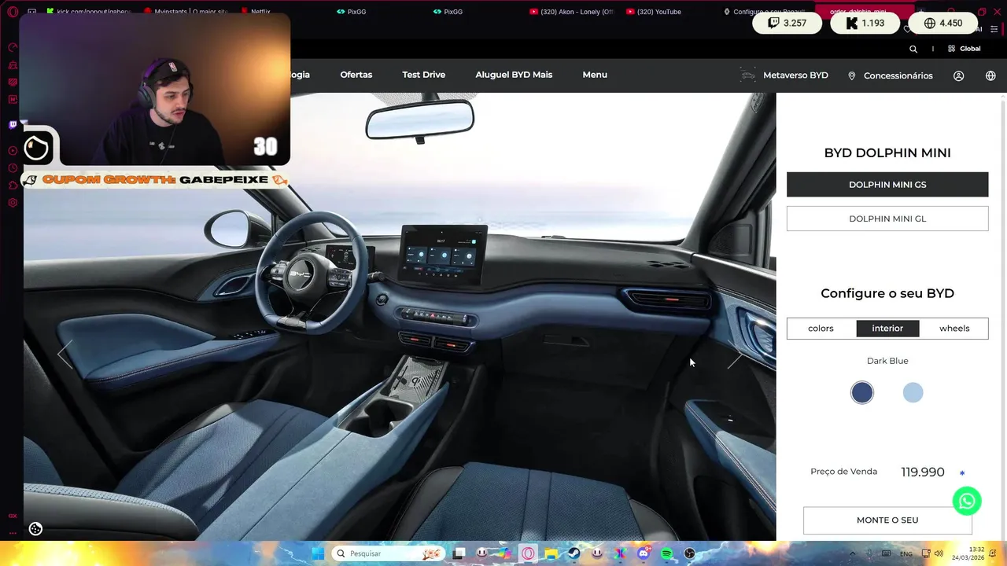Viewport: 1007px width, 566px height.
Task: Switch to the interior tab
Action: click(887, 329)
